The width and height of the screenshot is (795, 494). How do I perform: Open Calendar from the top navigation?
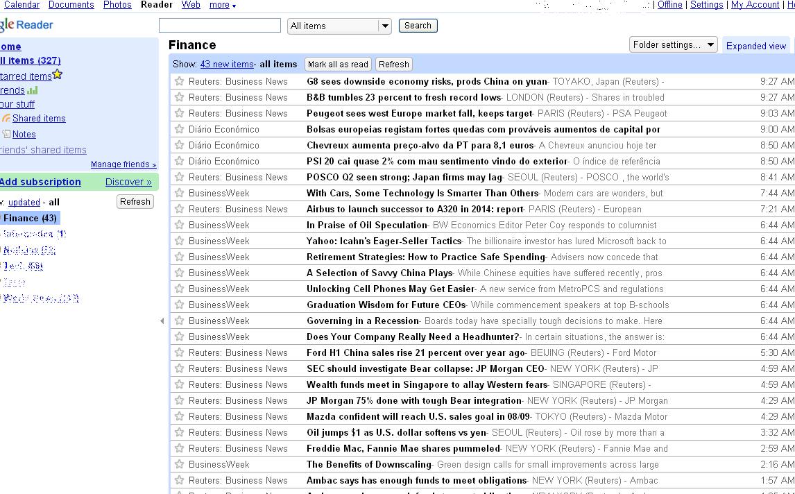point(22,5)
